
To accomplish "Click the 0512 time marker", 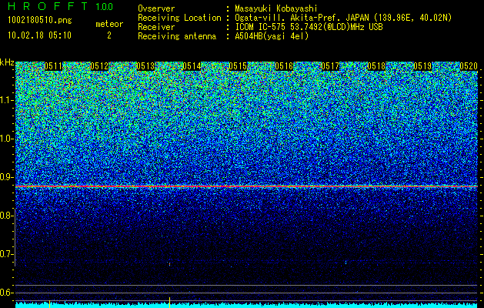I will (x=99, y=66).
